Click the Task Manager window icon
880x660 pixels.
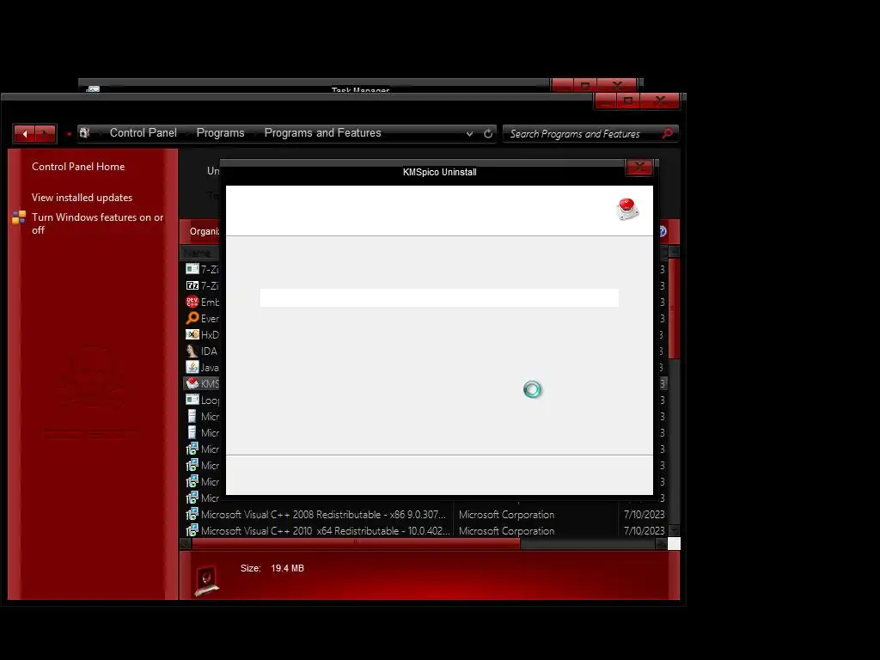[x=93, y=89]
